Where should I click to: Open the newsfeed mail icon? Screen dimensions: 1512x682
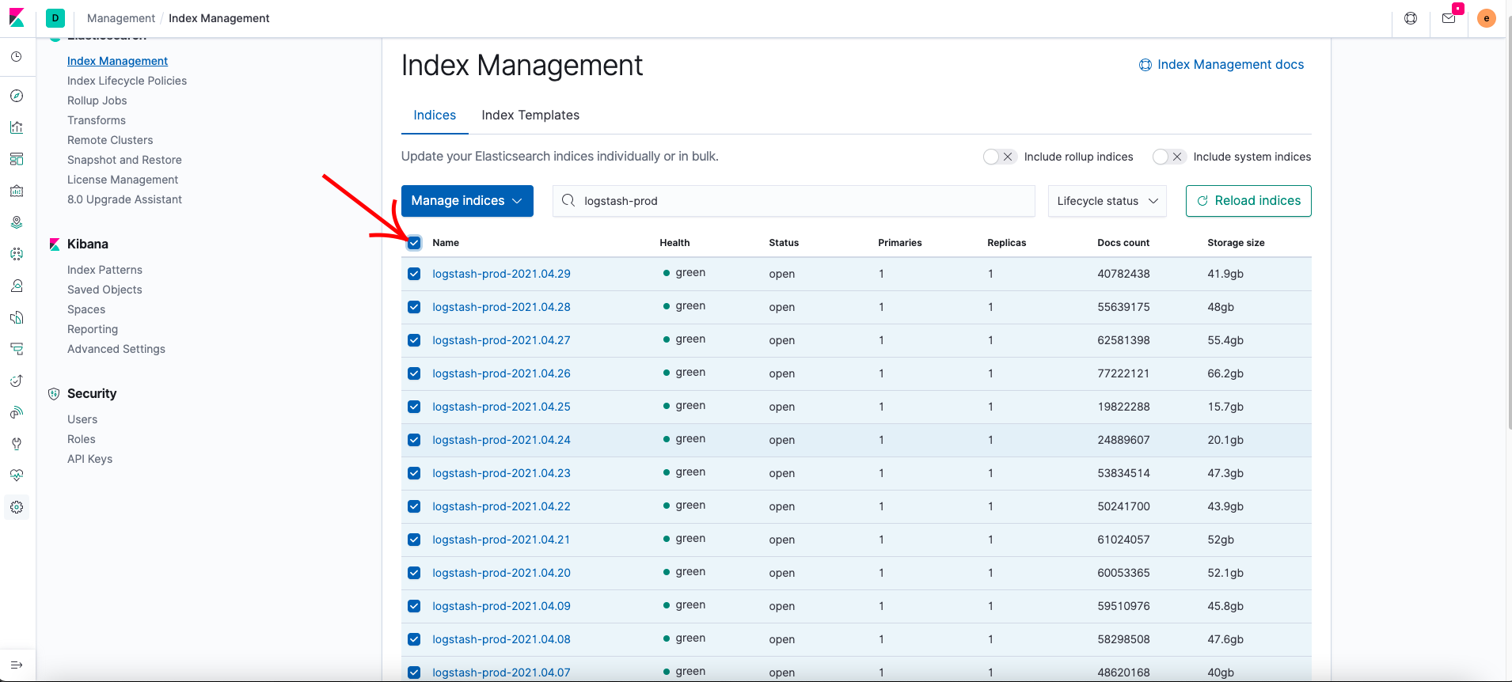tap(1449, 18)
